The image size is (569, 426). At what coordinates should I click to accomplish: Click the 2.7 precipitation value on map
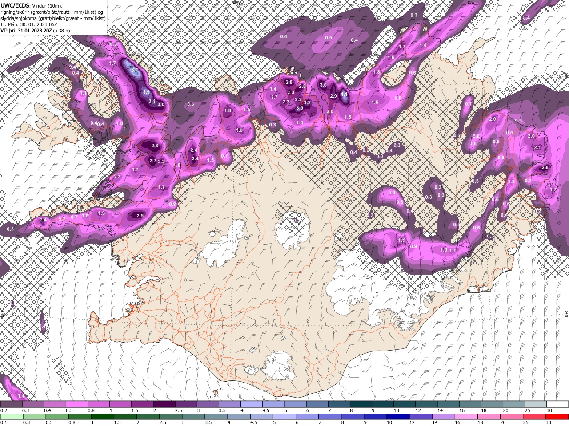click(152, 161)
